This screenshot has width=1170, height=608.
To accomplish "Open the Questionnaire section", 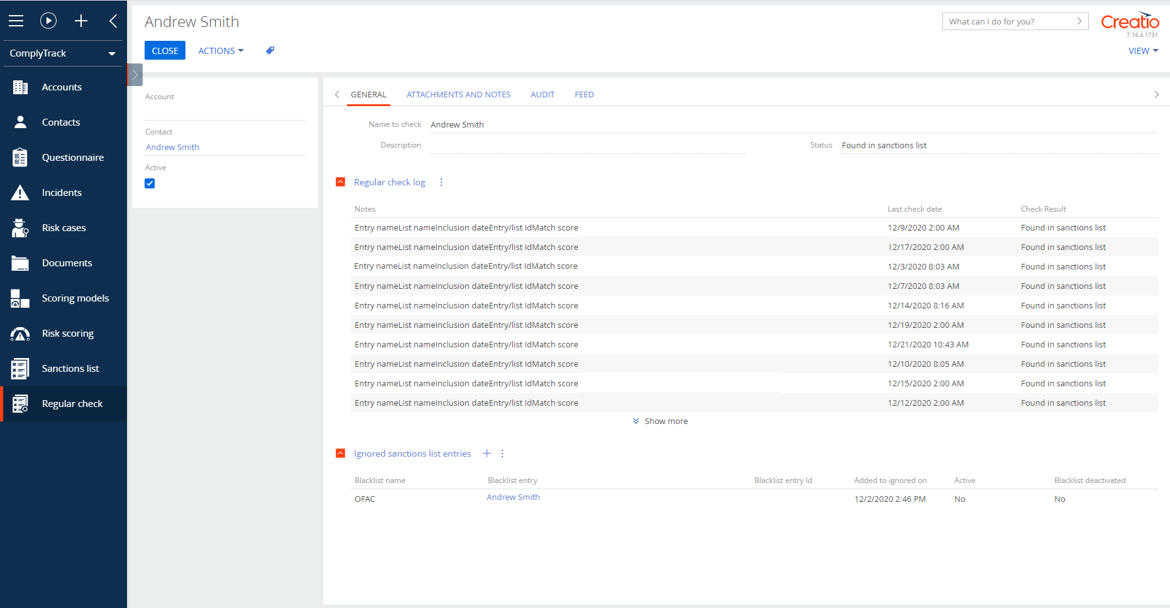I will (x=72, y=157).
